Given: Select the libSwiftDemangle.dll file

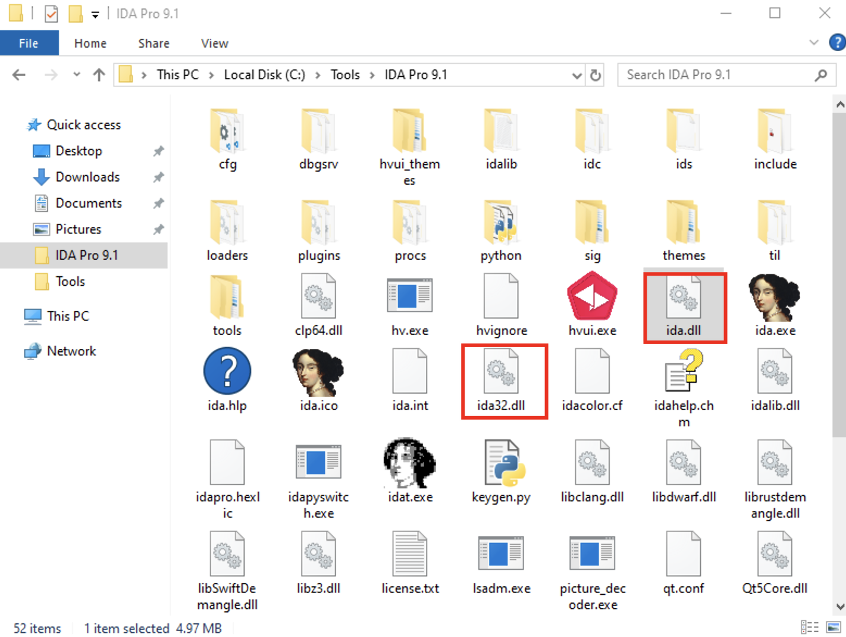Looking at the screenshot, I should (x=227, y=571).
